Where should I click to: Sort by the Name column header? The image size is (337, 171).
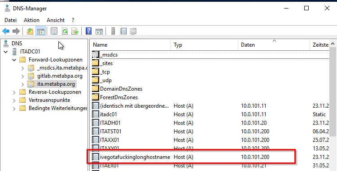pyautogui.click(x=131, y=45)
